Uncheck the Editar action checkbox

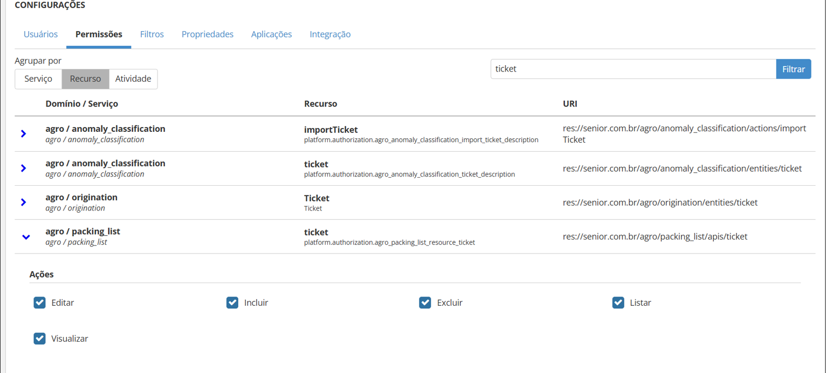coord(39,302)
